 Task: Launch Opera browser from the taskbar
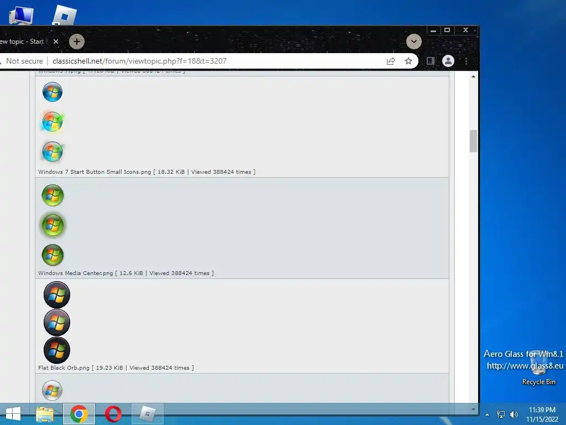tap(113, 414)
